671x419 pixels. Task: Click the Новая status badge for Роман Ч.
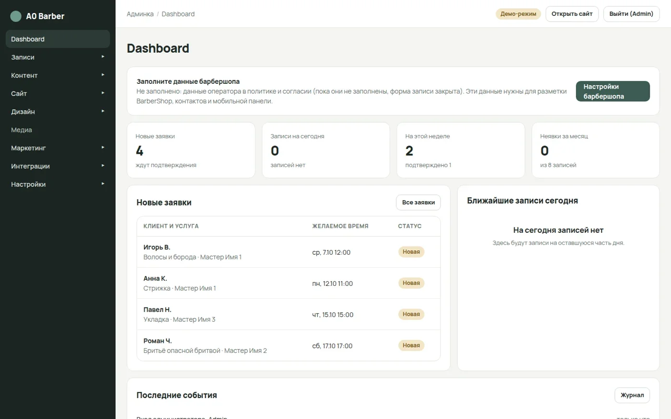coord(411,345)
